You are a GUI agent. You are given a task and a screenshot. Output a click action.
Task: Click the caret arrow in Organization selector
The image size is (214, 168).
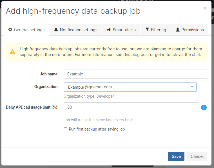[x=192, y=87]
